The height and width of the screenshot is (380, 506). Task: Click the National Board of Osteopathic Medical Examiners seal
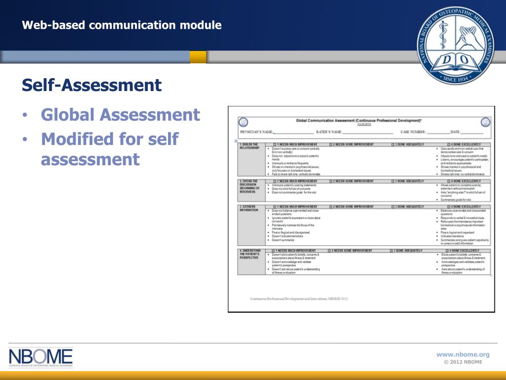(x=455, y=46)
